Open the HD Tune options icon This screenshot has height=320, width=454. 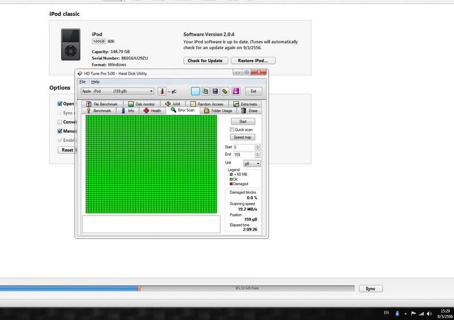pyautogui.click(x=225, y=91)
